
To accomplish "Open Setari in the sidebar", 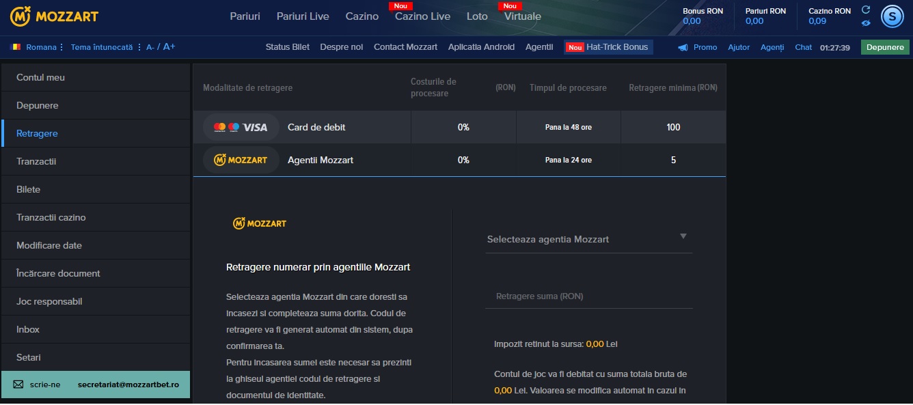I will 96,358.
